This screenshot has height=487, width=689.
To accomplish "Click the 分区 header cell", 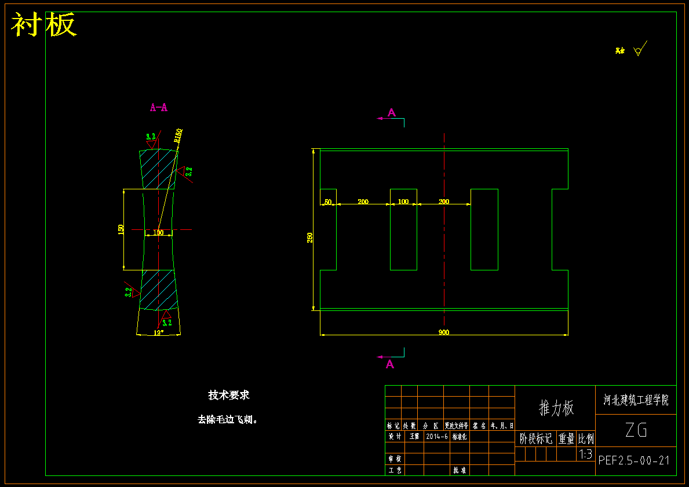I will [x=431, y=426].
